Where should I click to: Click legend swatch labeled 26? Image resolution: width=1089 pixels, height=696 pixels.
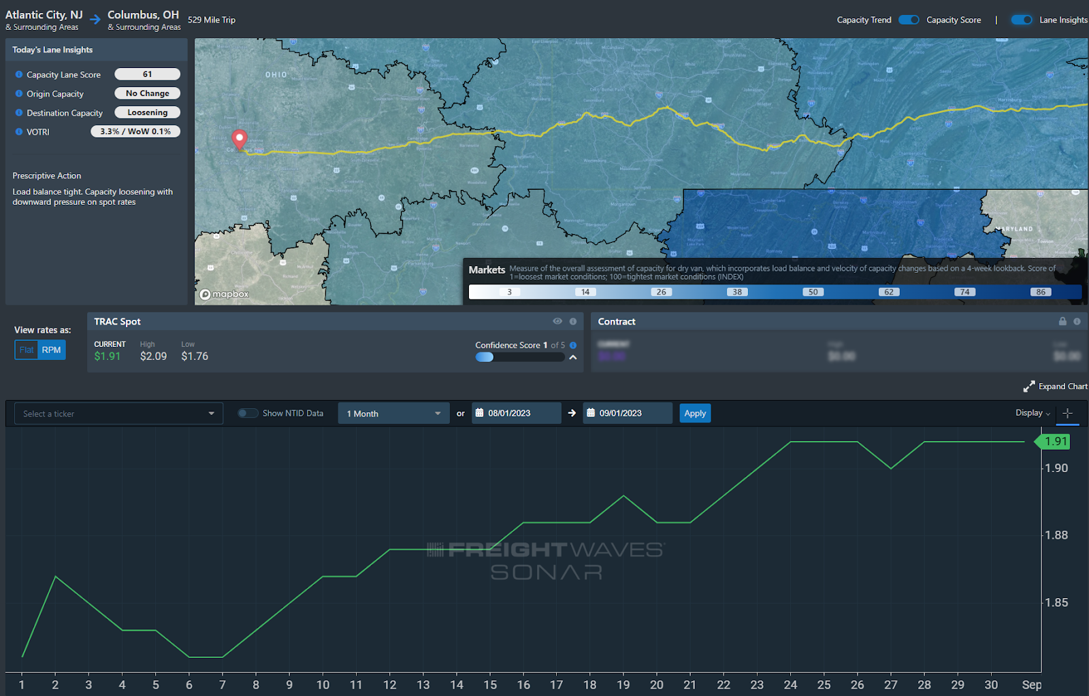[x=662, y=292]
